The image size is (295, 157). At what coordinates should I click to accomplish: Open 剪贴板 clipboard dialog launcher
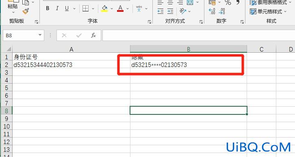coord(37,22)
